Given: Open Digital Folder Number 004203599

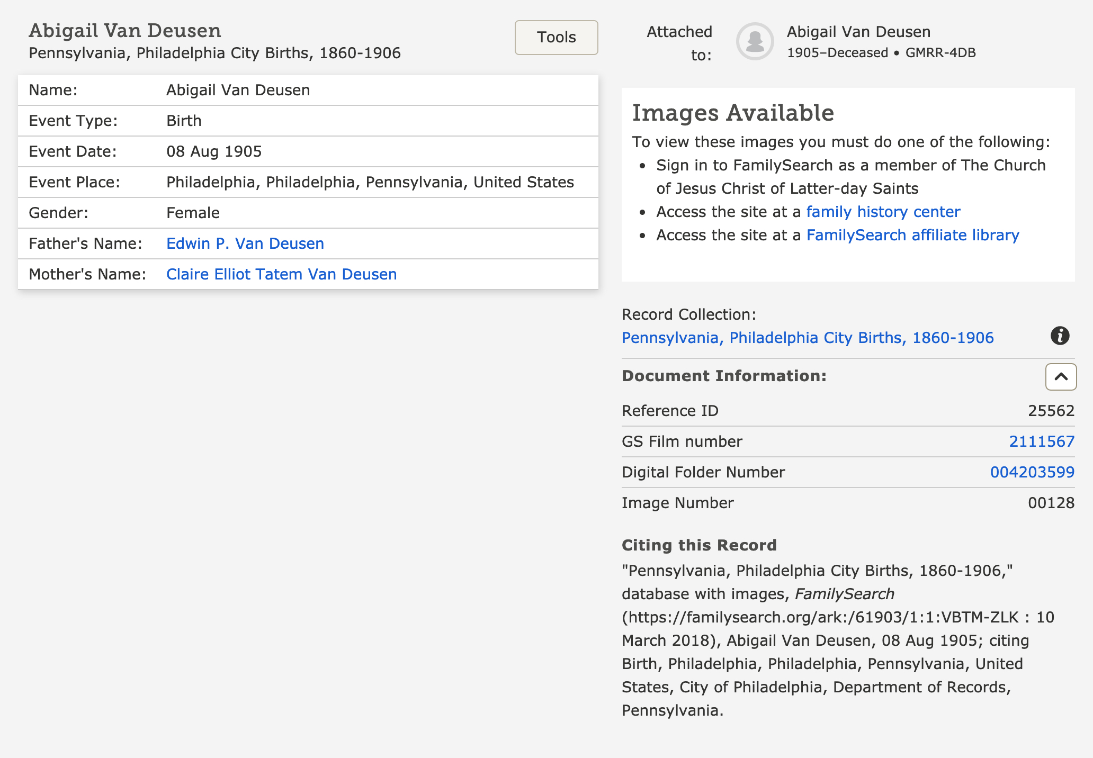Looking at the screenshot, I should [x=1032, y=472].
